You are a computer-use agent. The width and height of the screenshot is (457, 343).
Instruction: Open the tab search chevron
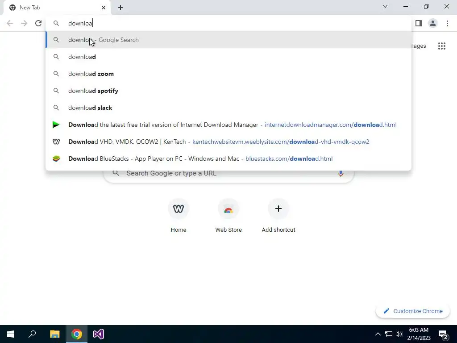385,6
